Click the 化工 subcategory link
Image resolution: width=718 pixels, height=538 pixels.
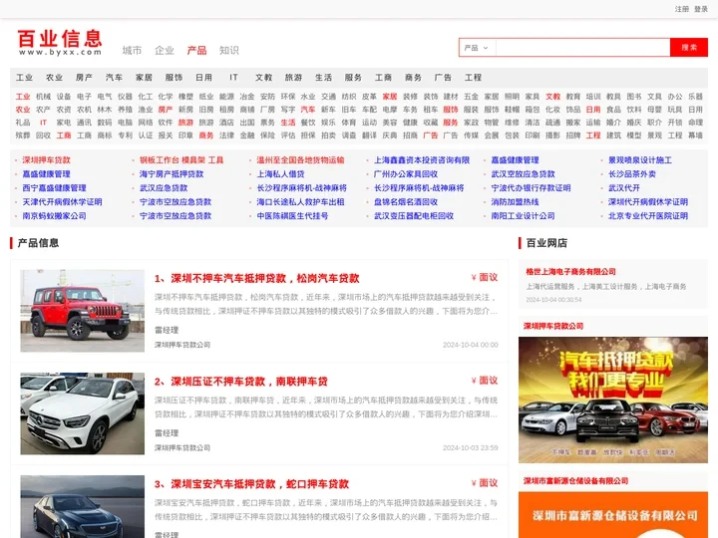pyautogui.click(x=146, y=97)
